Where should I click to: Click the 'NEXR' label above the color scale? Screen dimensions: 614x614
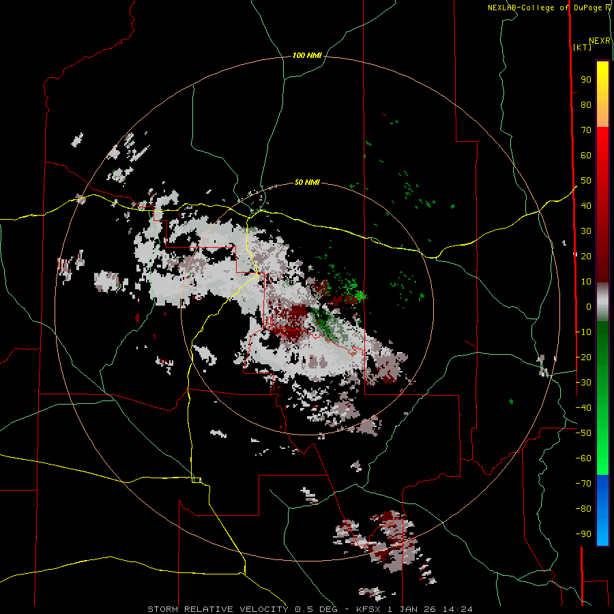click(x=600, y=41)
